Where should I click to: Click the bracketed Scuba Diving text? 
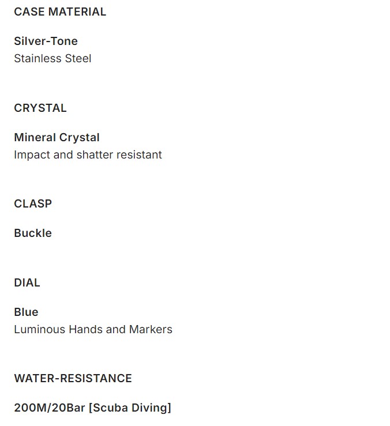tap(130, 408)
